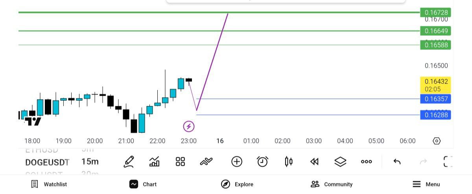472x194 pixels.
Task: Click the add symbol plus icon
Action: 236,161
